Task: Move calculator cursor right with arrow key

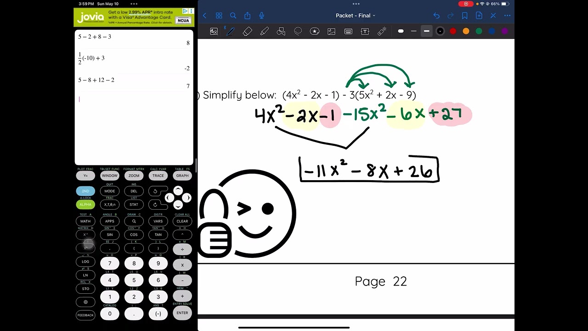Action: pos(187,198)
